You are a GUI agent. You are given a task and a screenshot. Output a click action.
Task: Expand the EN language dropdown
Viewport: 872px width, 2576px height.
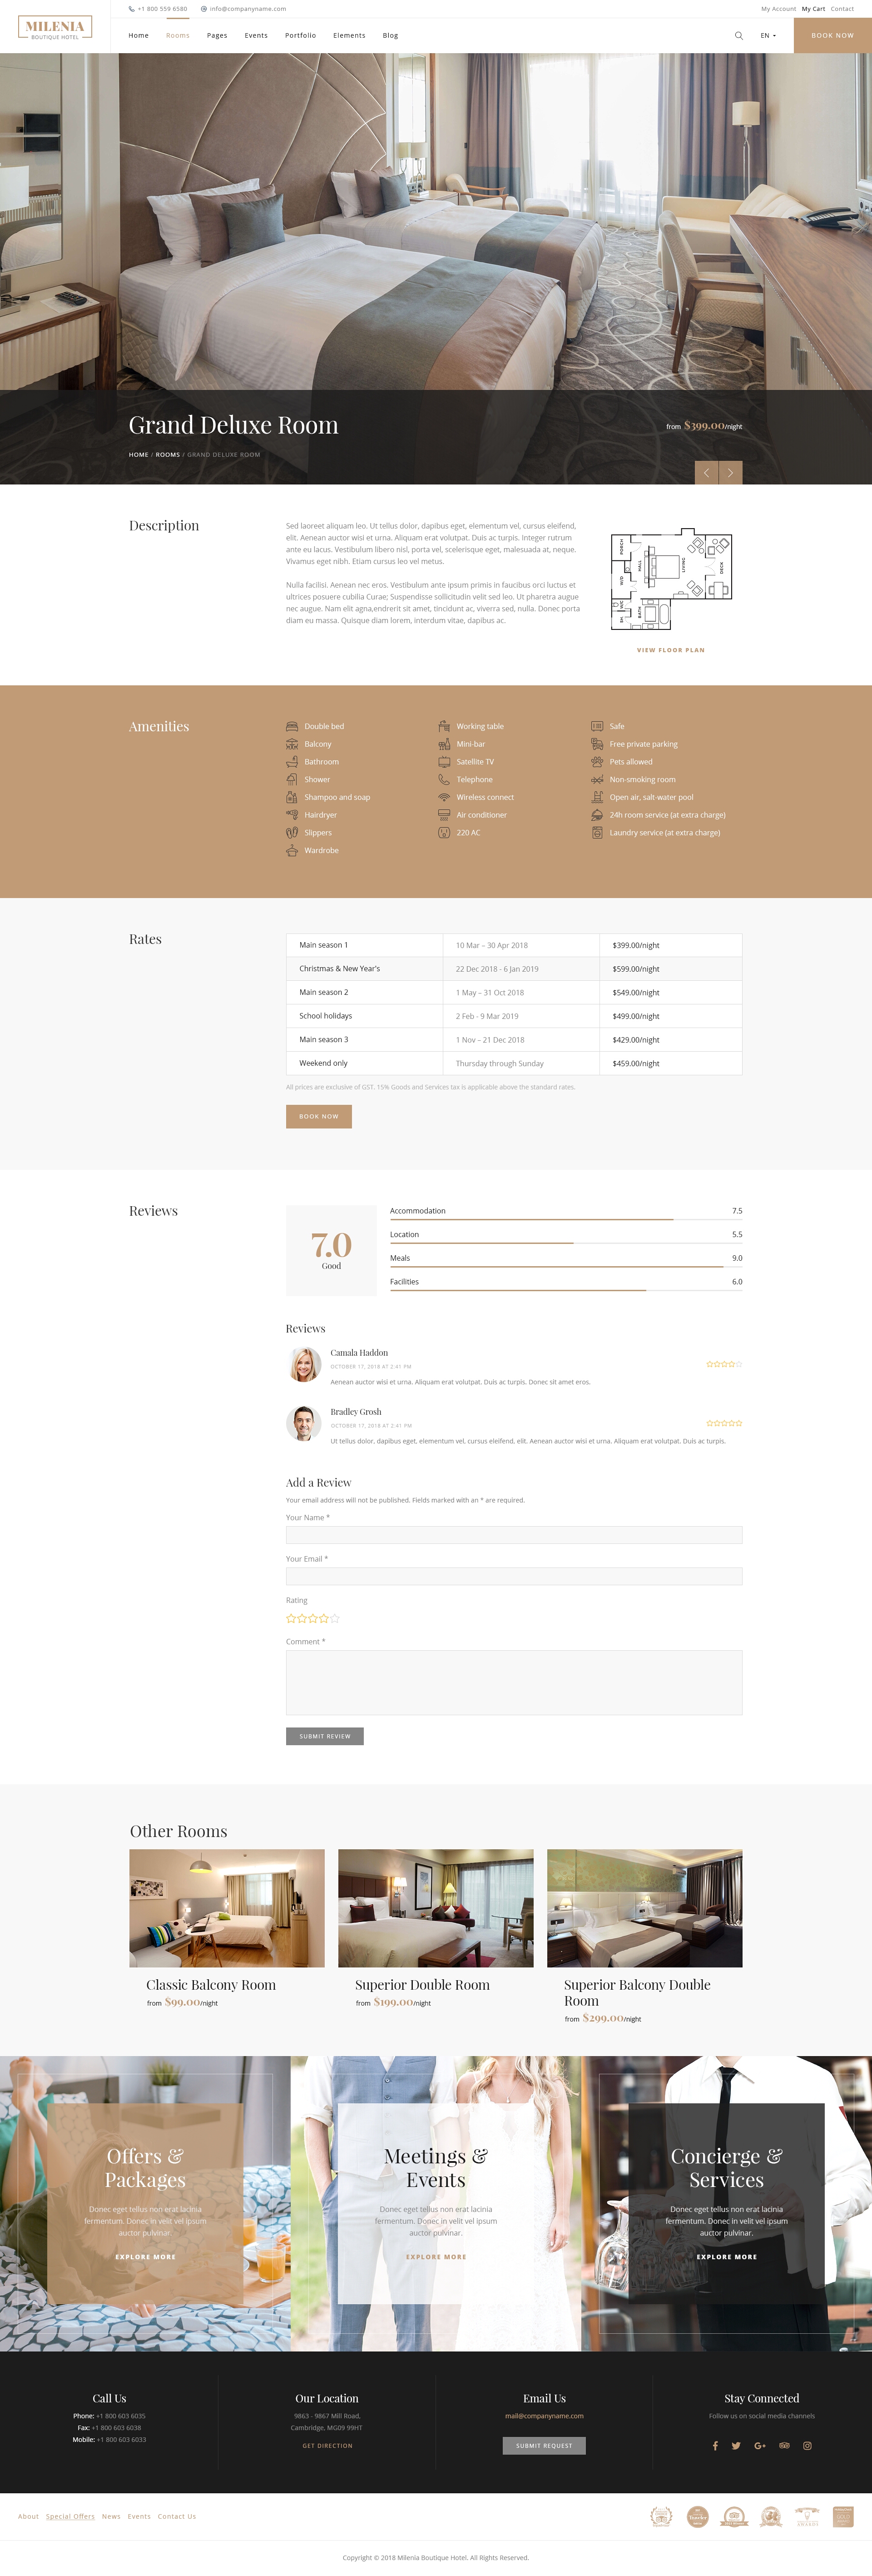767,35
